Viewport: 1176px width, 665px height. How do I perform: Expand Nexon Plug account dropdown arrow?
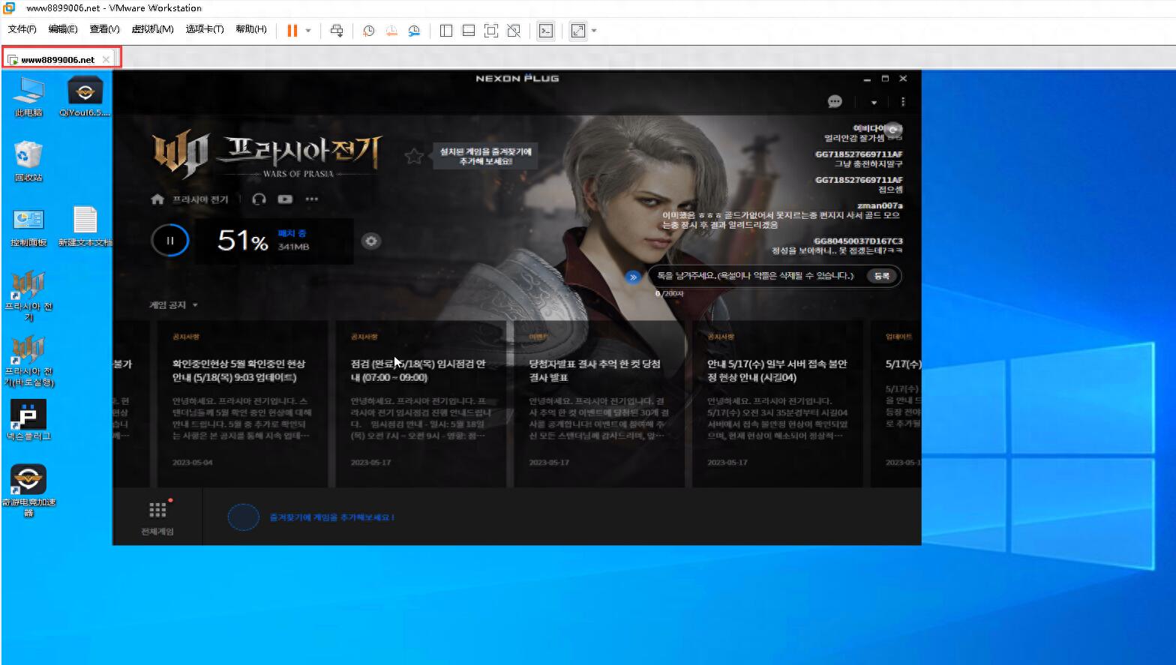pyautogui.click(x=874, y=102)
